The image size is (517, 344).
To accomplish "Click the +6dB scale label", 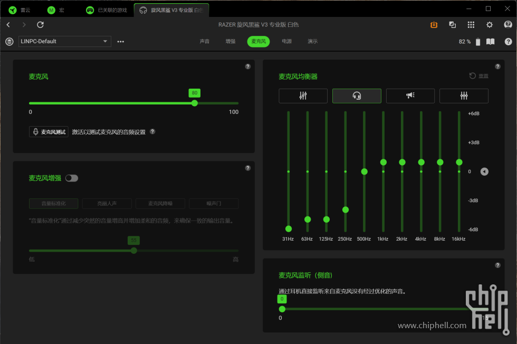I will point(474,113).
